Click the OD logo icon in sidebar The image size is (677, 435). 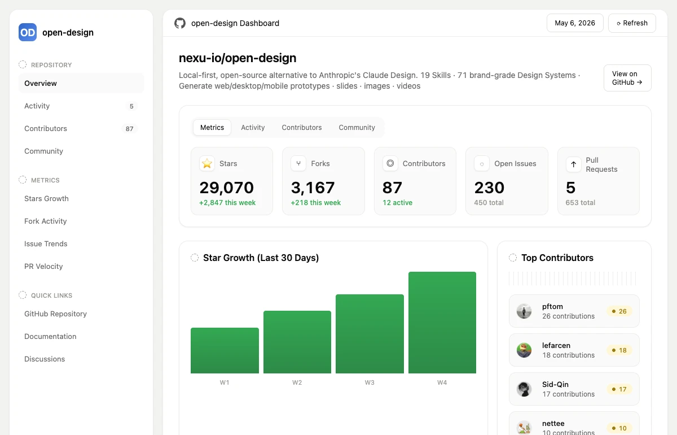[28, 32]
